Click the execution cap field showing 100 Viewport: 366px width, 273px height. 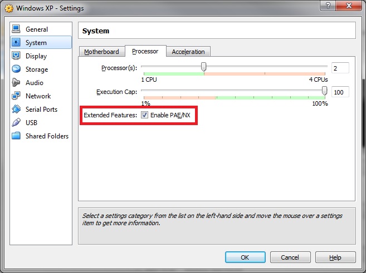[x=340, y=92]
